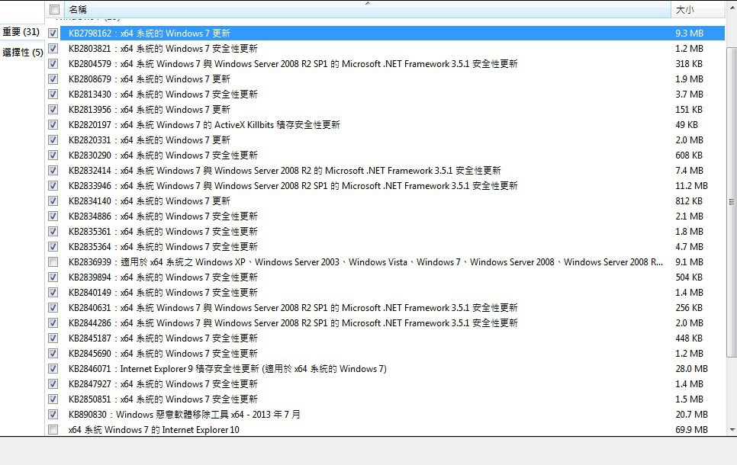
Task: Click the 11.2 MB size value
Action: click(691, 186)
